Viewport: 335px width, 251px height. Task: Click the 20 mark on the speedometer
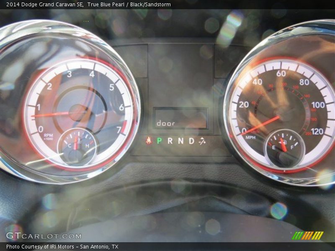pos(244,105)
